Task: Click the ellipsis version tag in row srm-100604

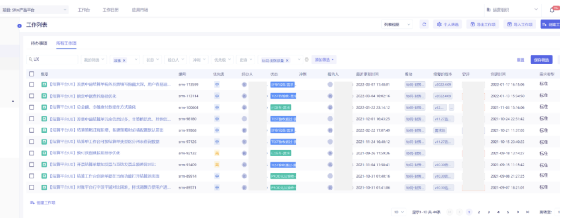Action: click(451, 107)
